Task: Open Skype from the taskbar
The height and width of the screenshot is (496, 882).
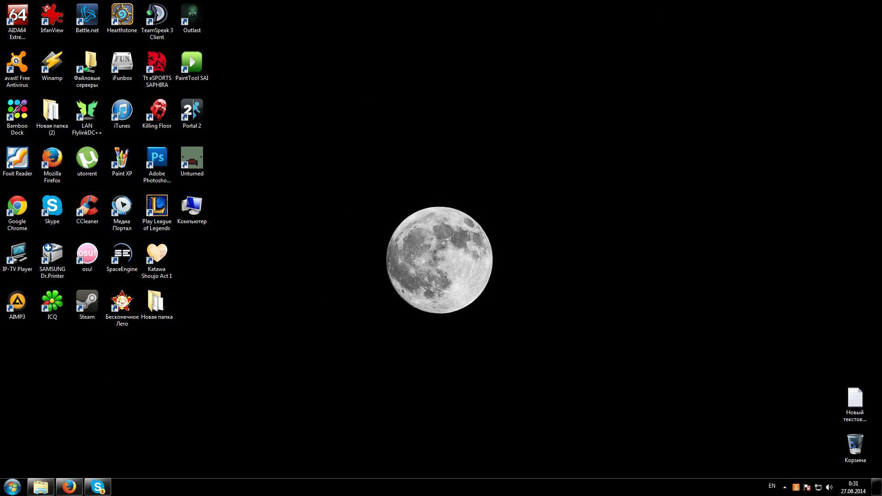Action: [98, 487]
